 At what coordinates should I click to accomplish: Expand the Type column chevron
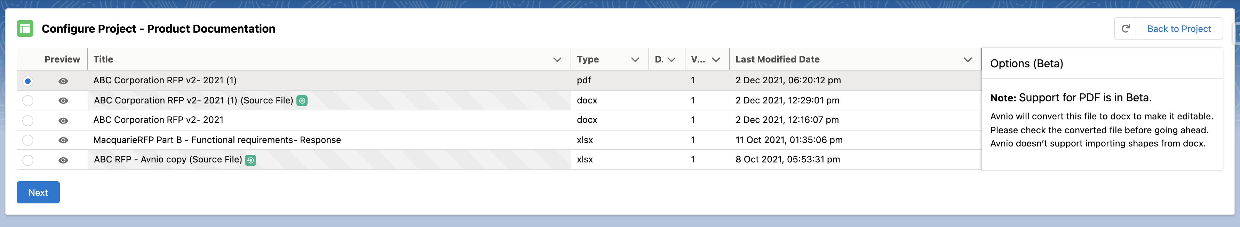pos(635,59)
